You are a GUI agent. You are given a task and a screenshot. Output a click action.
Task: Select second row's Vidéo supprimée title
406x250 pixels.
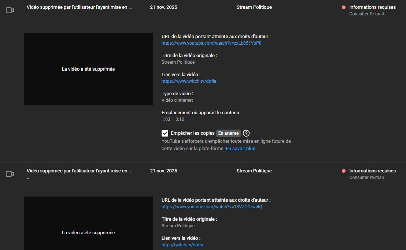click(x=79, y=171)
